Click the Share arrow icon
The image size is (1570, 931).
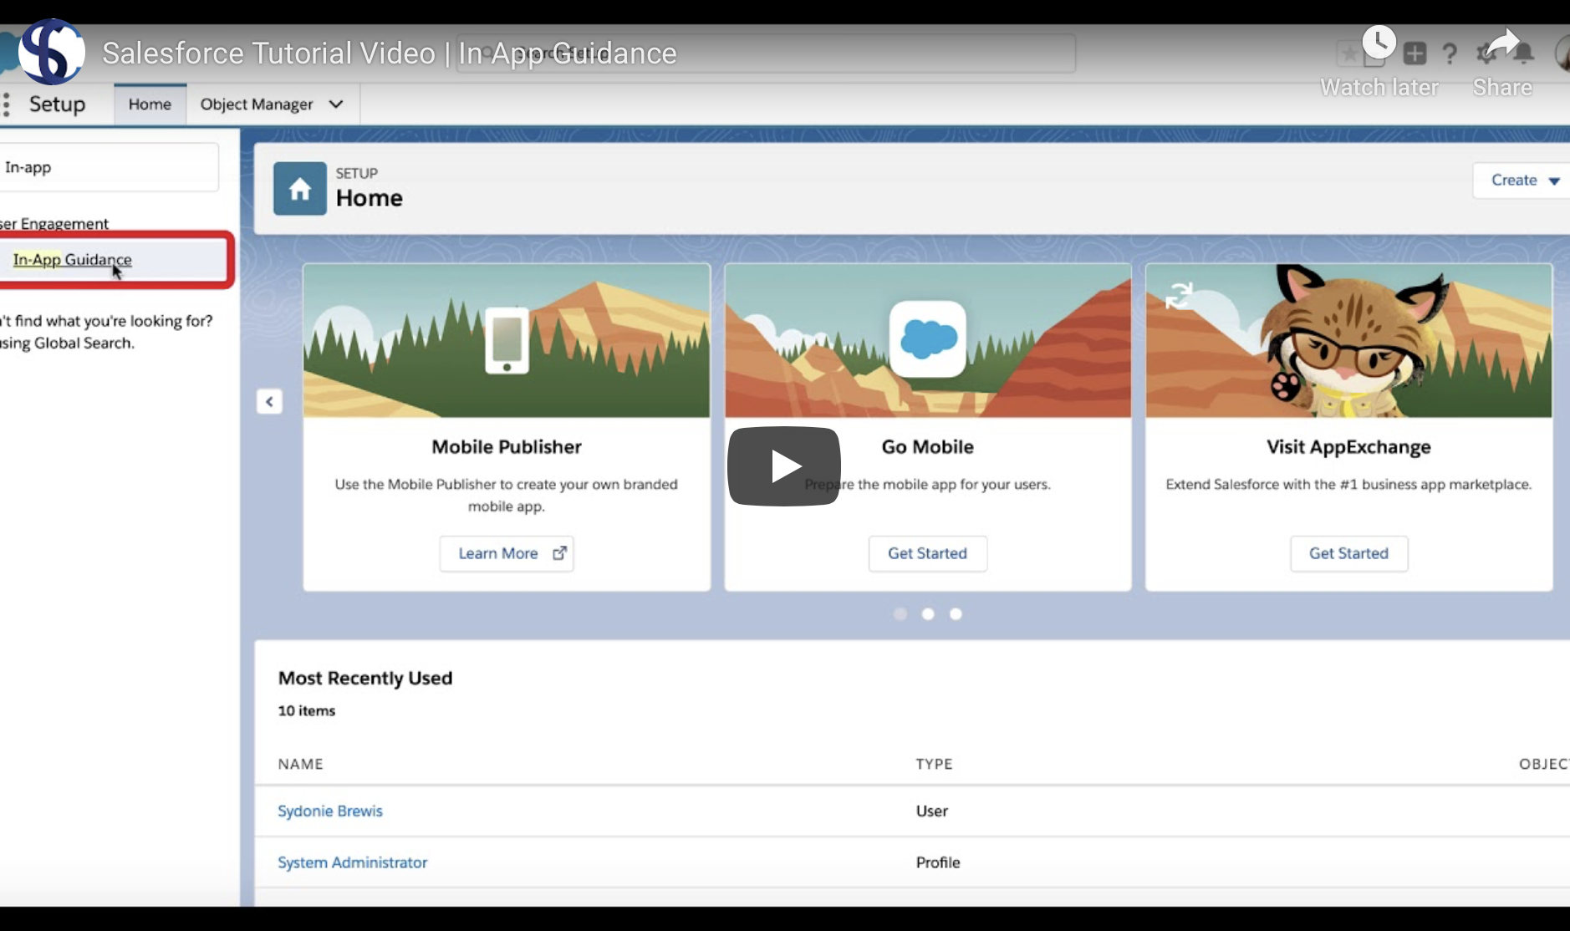tap(1502, 43)
